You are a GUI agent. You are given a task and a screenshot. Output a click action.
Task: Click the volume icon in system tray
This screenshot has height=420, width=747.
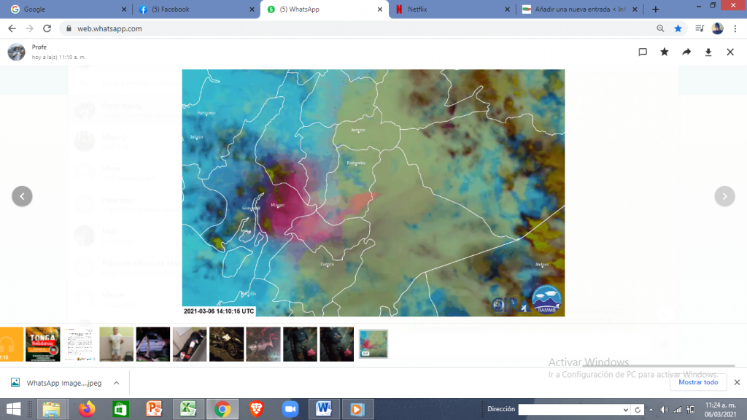tap(664, 410)
